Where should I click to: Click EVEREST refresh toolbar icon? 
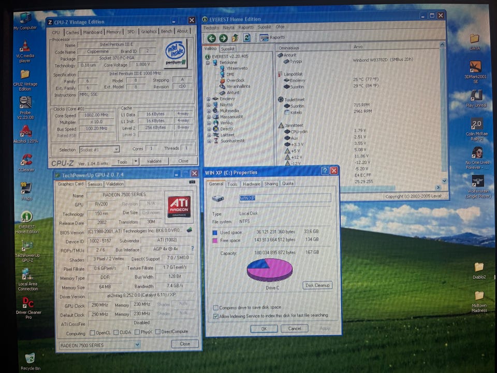click(247, 38)
